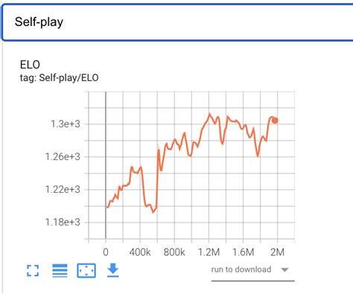Click the ELO chart title
Screen dimensions: 353x294
(30, 65)
